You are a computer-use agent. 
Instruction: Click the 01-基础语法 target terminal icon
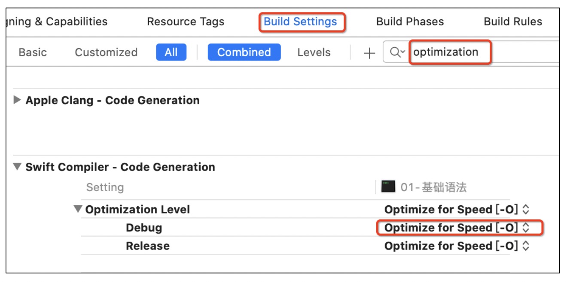388,186
